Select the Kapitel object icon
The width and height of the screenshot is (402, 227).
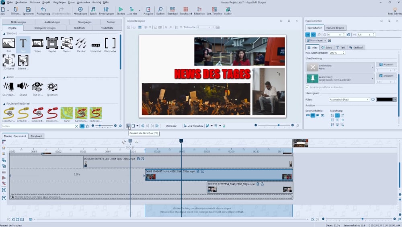(52, 43)
